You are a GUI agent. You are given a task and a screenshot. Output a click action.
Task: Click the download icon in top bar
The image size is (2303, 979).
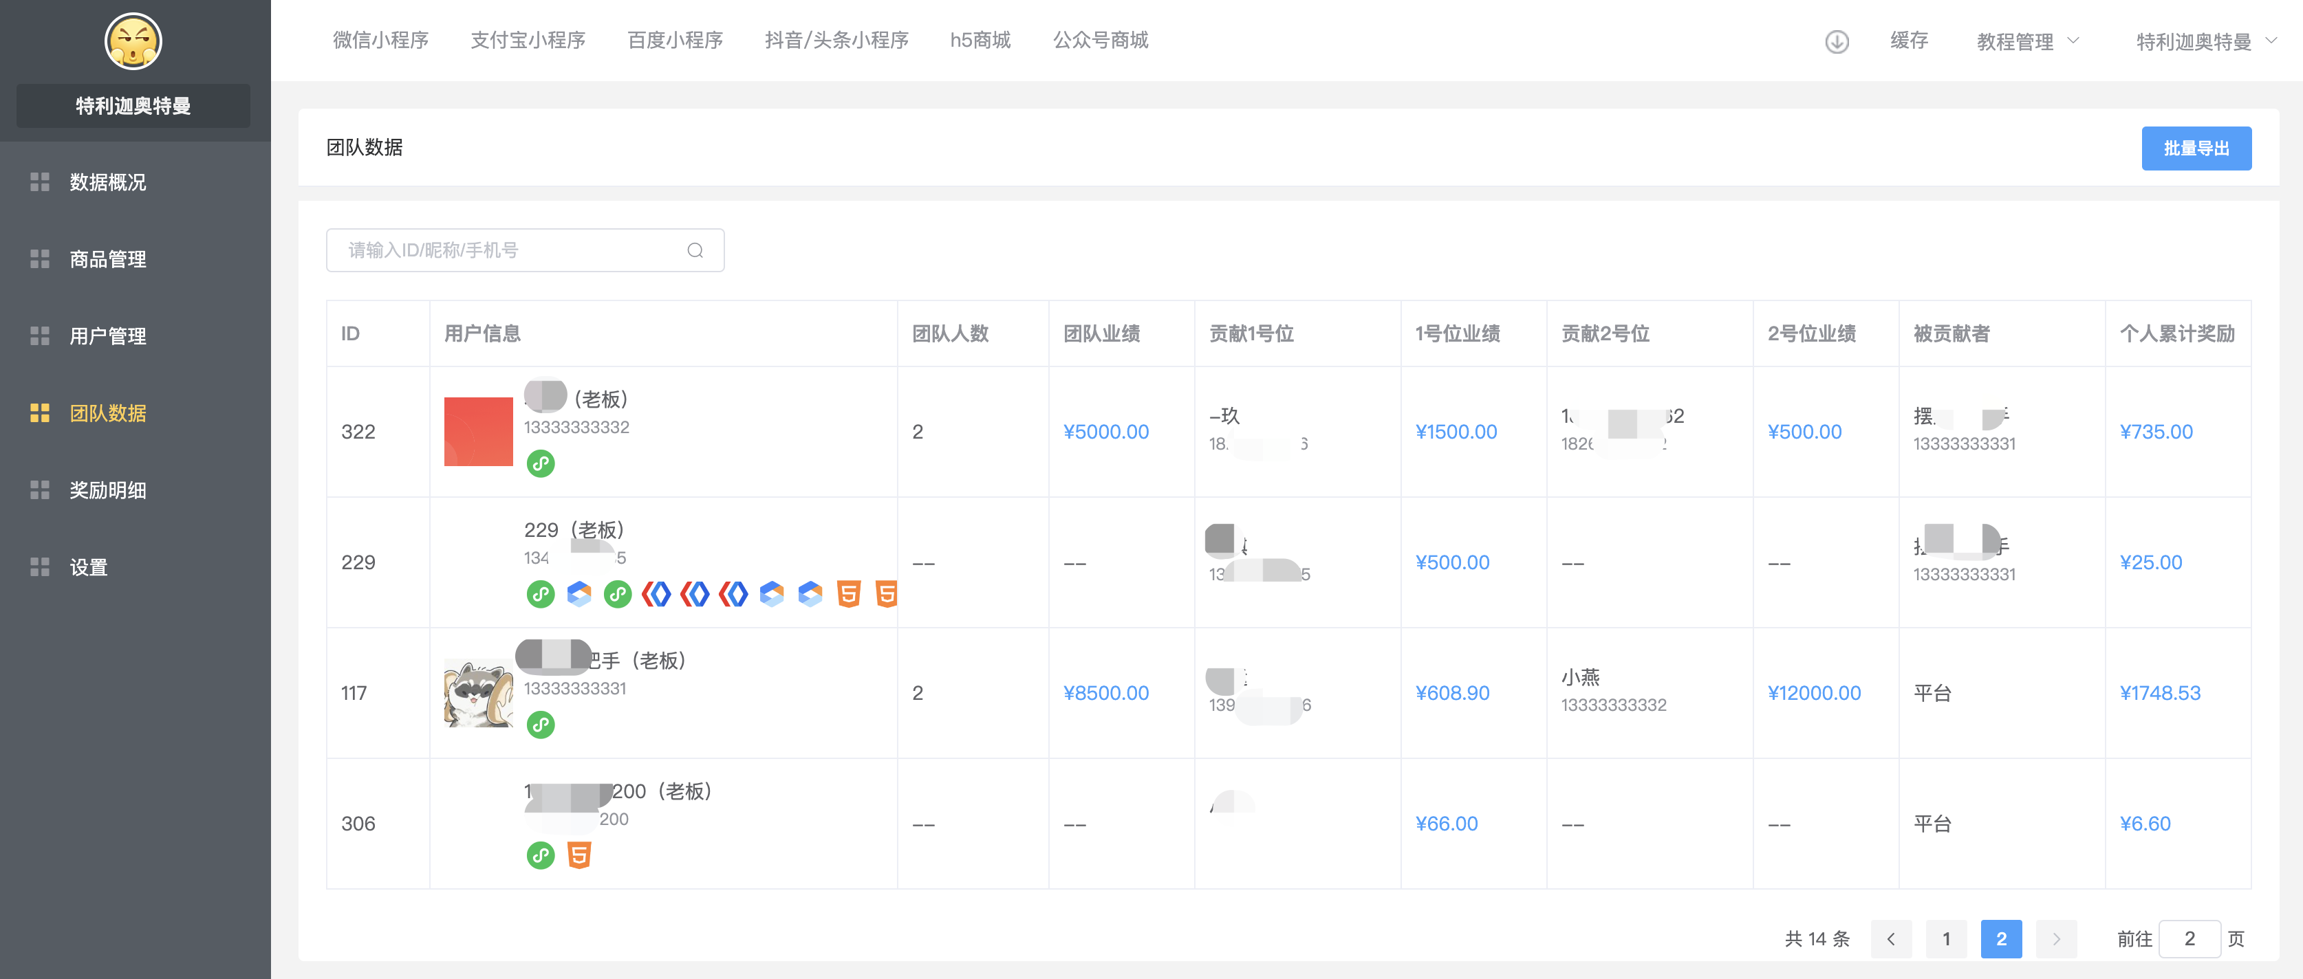pyautogui.click(x=1837, y=42)
